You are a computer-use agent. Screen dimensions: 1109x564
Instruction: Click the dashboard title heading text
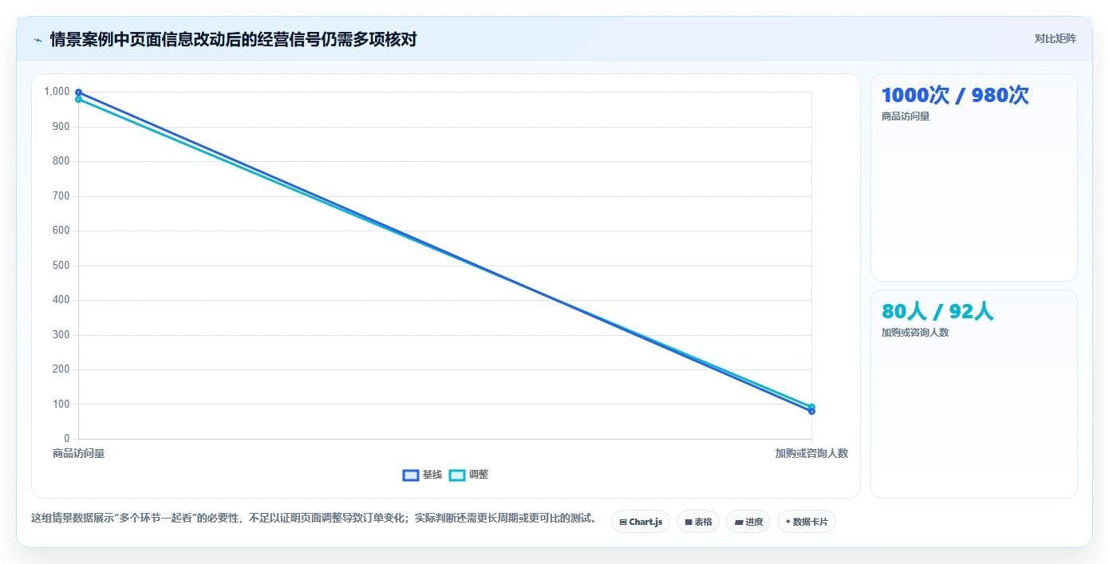tap(233, 39)
